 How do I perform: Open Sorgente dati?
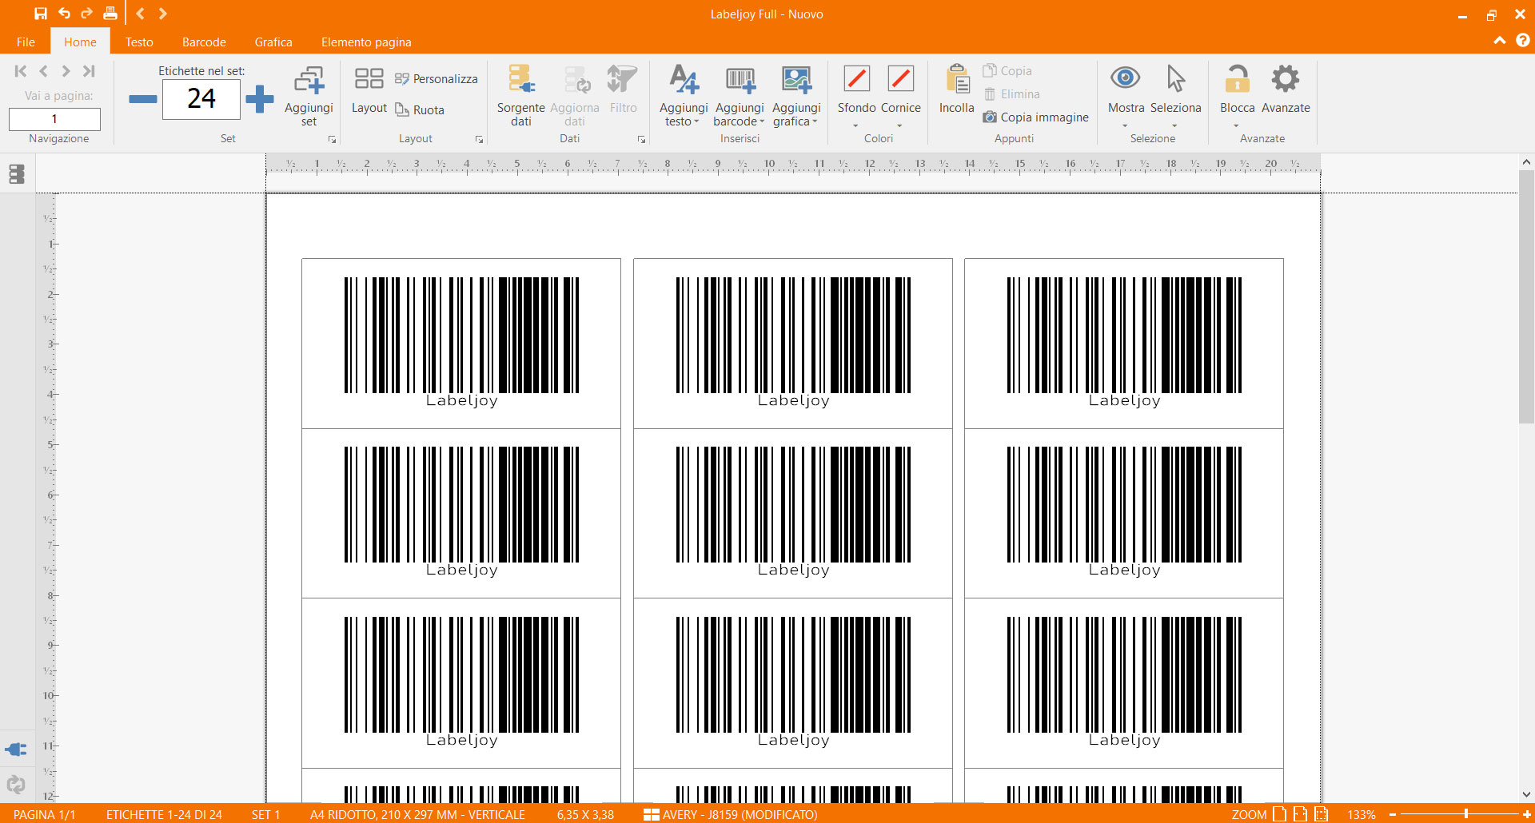pyautogui.click(x=520, y=96)
